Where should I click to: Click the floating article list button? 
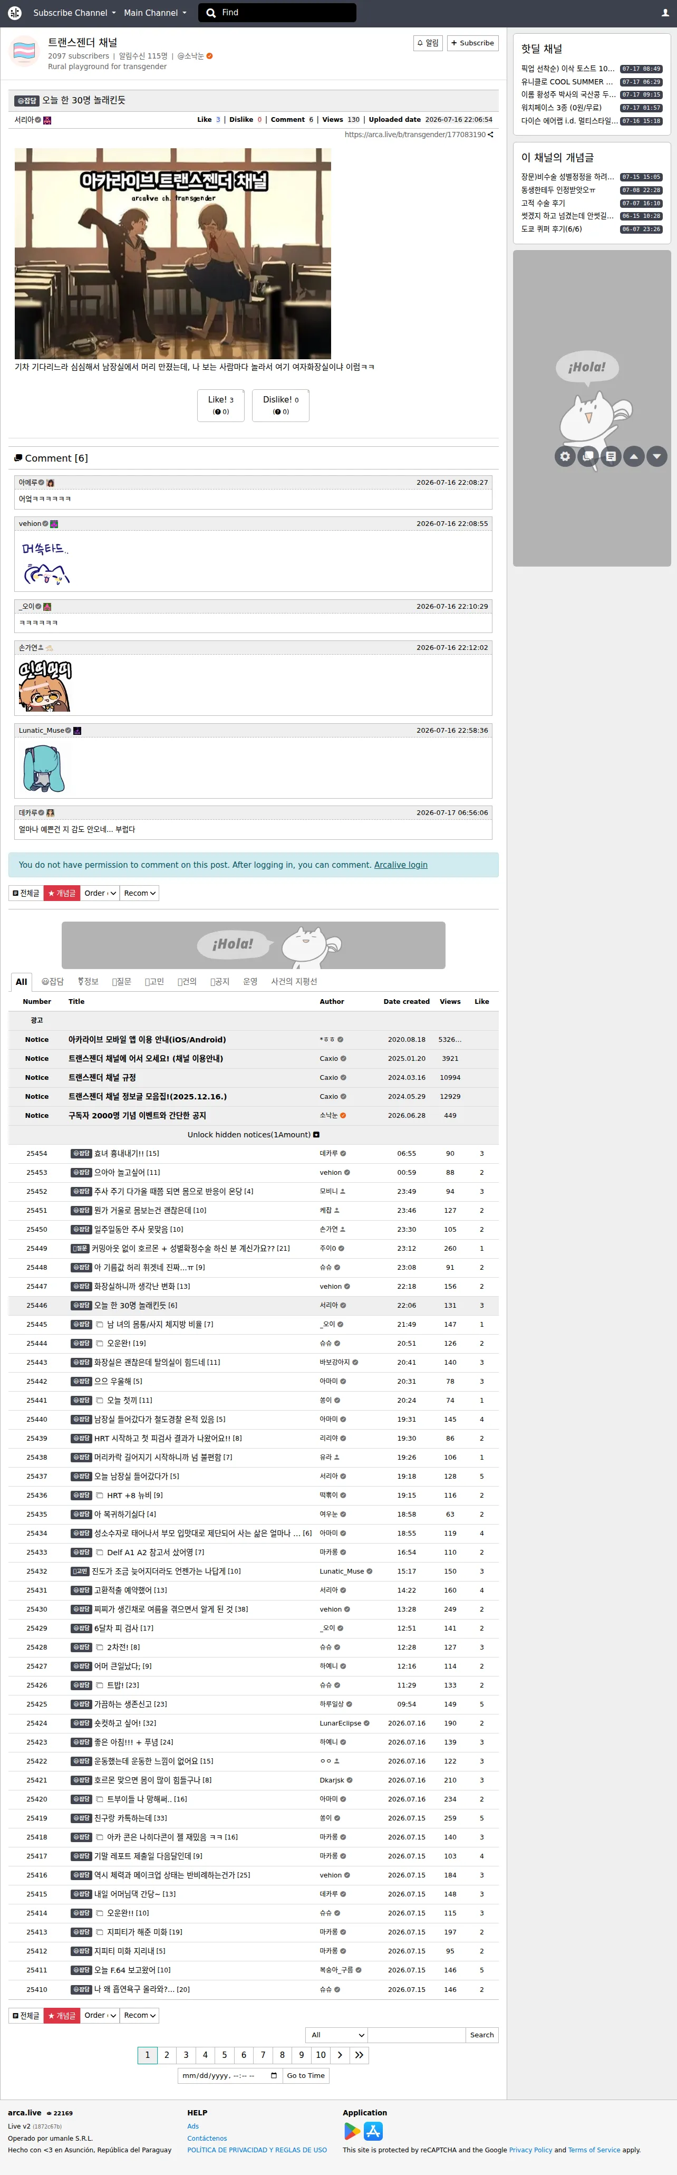[611, 456]
